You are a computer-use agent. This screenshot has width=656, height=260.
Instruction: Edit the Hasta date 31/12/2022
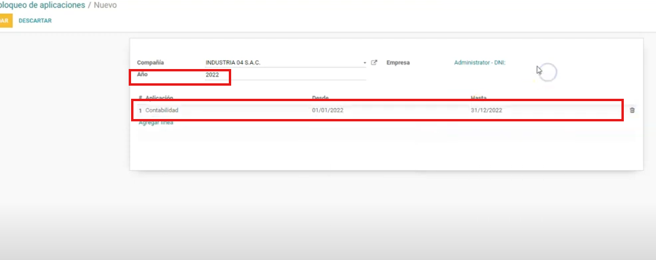(x=486, y=110)
